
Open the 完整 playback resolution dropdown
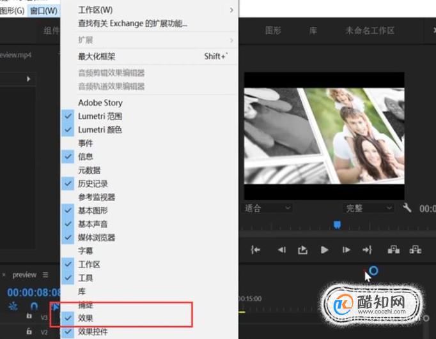[369, 208]
